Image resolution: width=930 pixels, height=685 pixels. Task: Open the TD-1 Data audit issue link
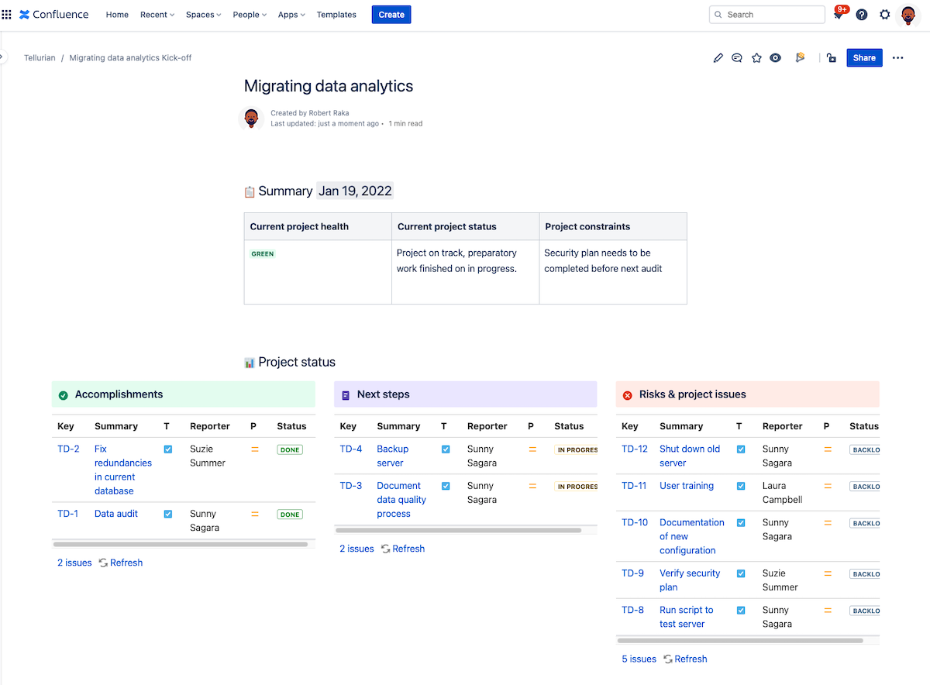pyautogui.click(x=115, y=513)
